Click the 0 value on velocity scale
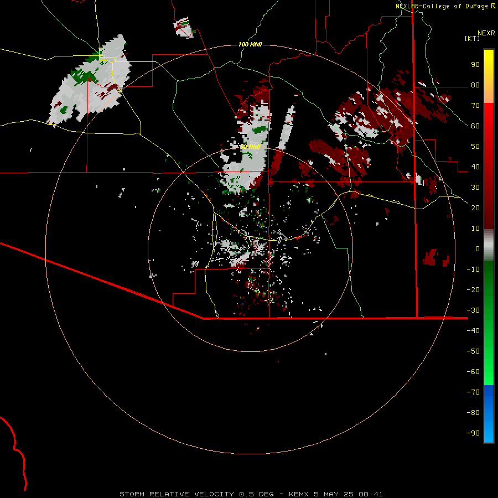498x498 pixels. (478, 248)
